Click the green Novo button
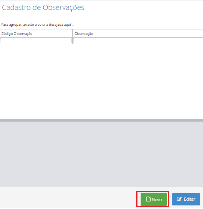This screenshot has width=203, height=209. [x=154, y=199]
